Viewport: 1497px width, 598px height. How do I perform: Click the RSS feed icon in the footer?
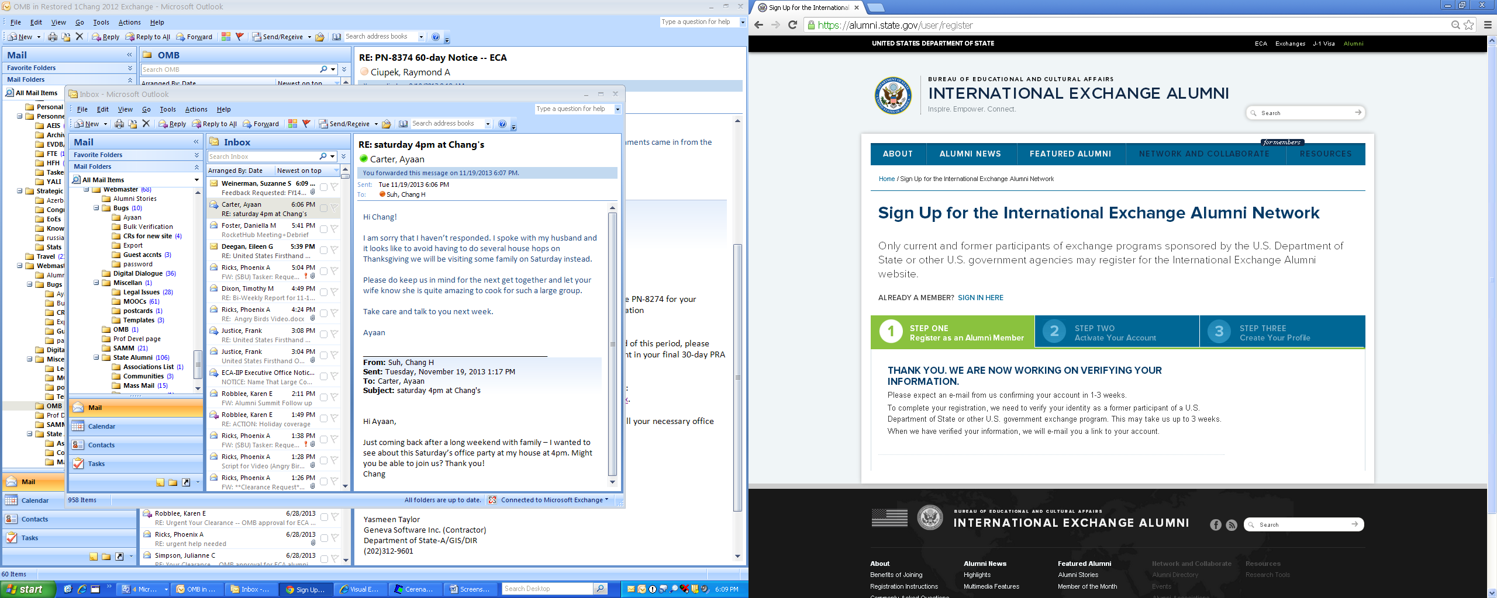[1232, 525]
